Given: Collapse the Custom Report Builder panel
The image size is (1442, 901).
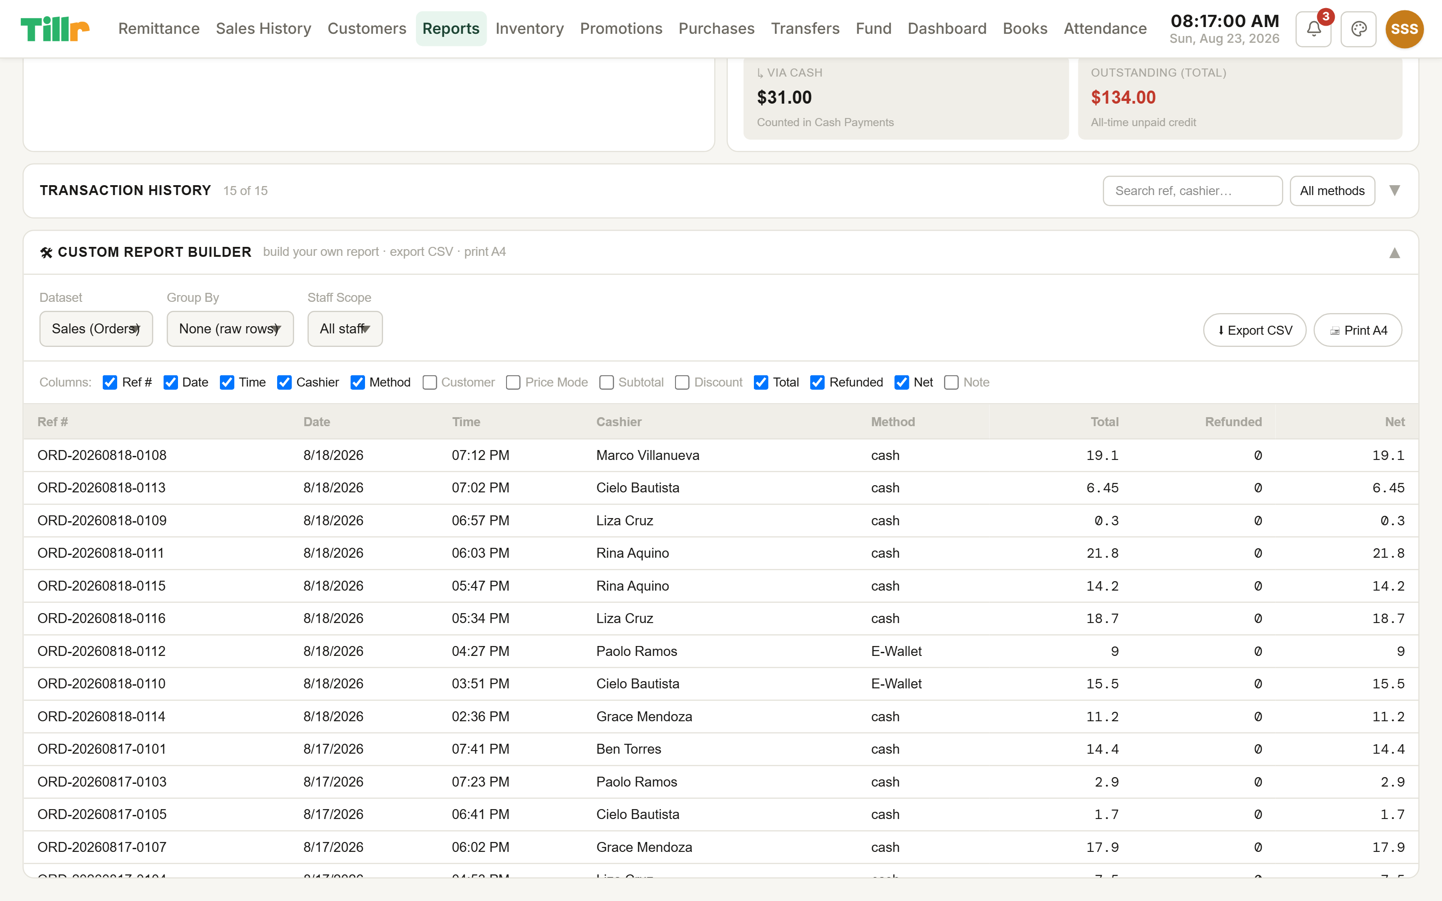Looking at the screenshot, I should pos(1394,253).
